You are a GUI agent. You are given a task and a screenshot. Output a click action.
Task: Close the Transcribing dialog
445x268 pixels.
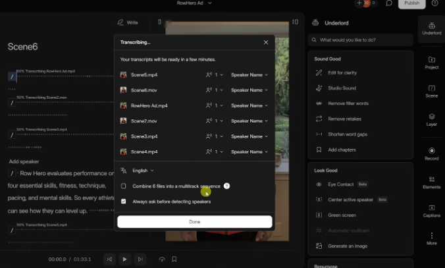point(266,42)
